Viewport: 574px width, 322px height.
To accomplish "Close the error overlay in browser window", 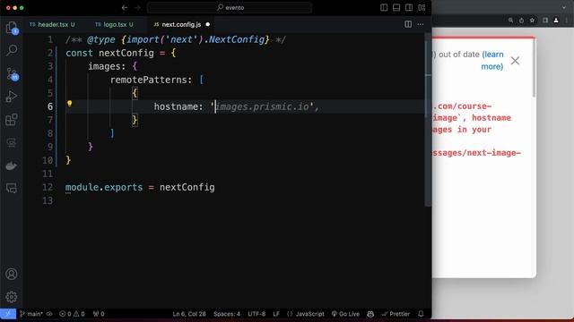I will point(515,61).
